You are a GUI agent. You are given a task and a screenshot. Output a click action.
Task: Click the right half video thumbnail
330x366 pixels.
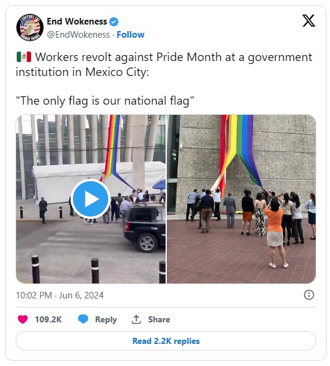[x=242, y=199]
